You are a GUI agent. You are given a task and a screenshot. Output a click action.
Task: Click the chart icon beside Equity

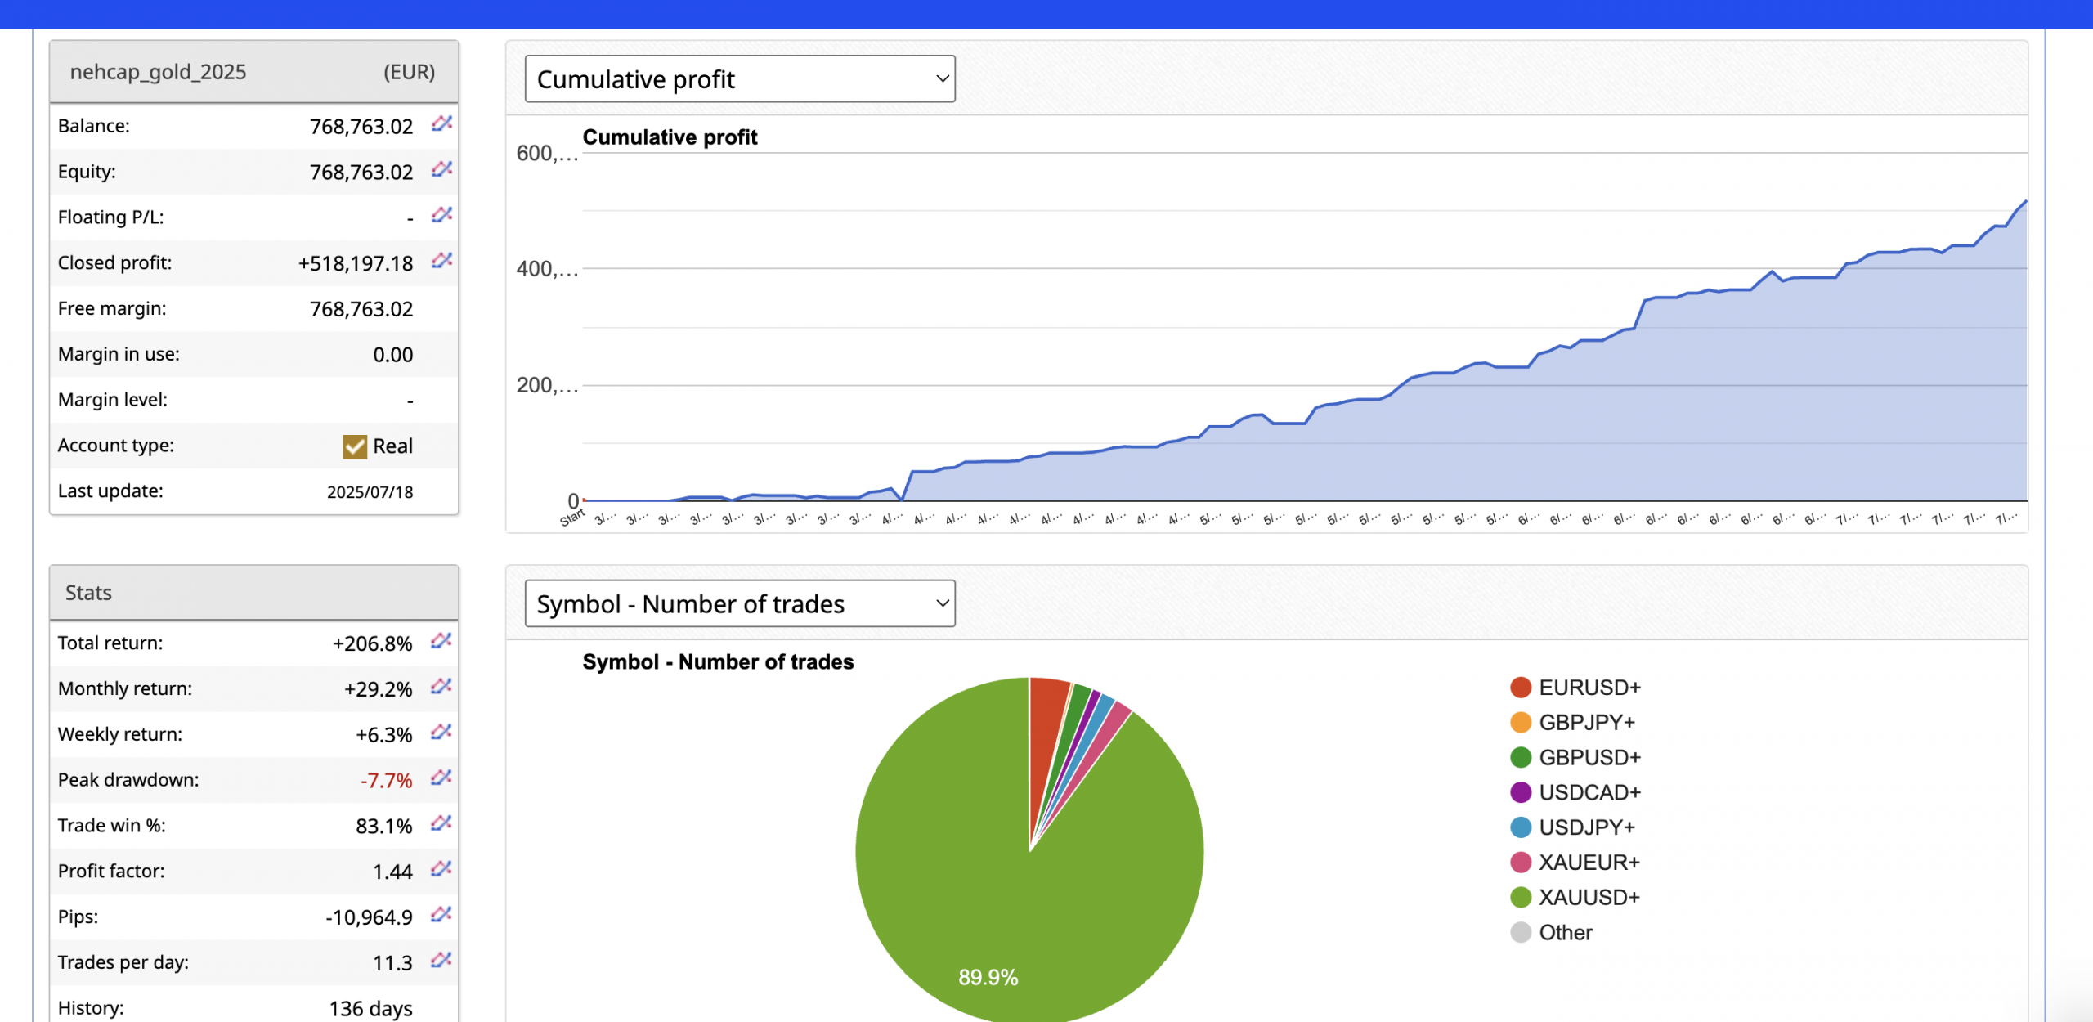(x=441, y=170)
